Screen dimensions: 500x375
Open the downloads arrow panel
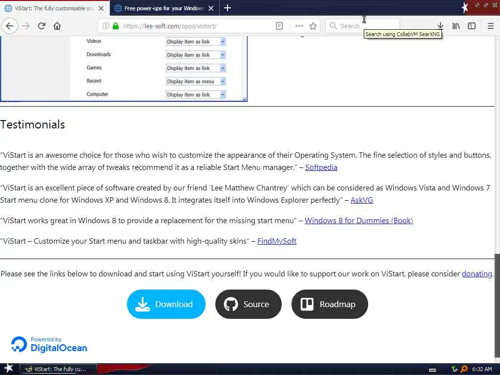point(440,26)
